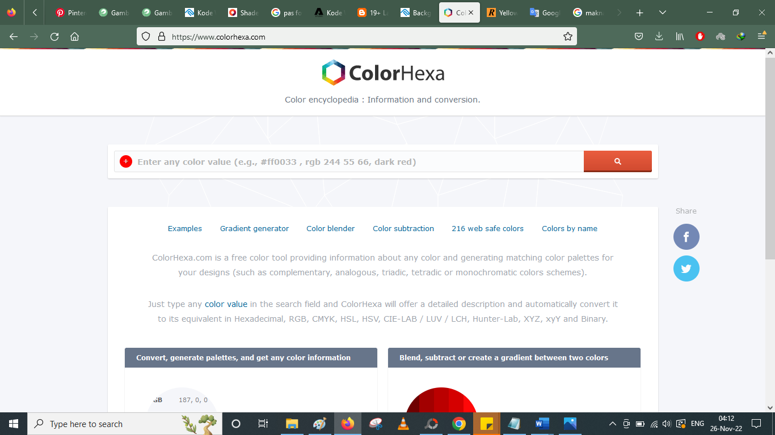Go back with browser back arrow
Screen dimensions: 775x435
pos(14,37)
